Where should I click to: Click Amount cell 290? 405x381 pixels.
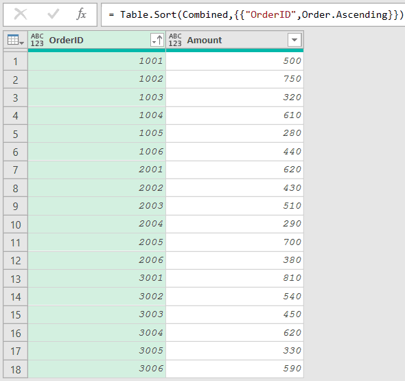coord(235,224)
